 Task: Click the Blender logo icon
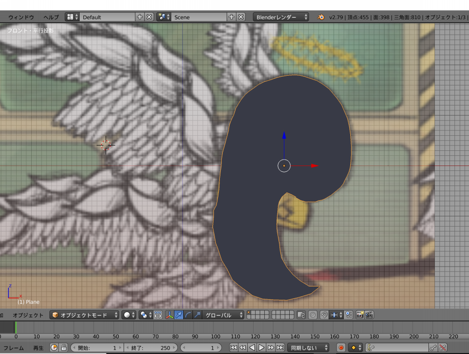(320, 17)
